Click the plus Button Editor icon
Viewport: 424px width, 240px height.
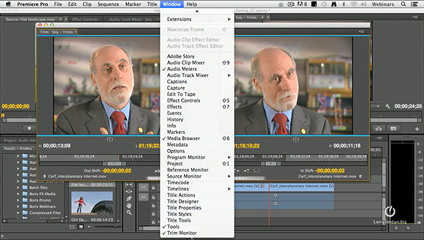click(x=417, y=129)
